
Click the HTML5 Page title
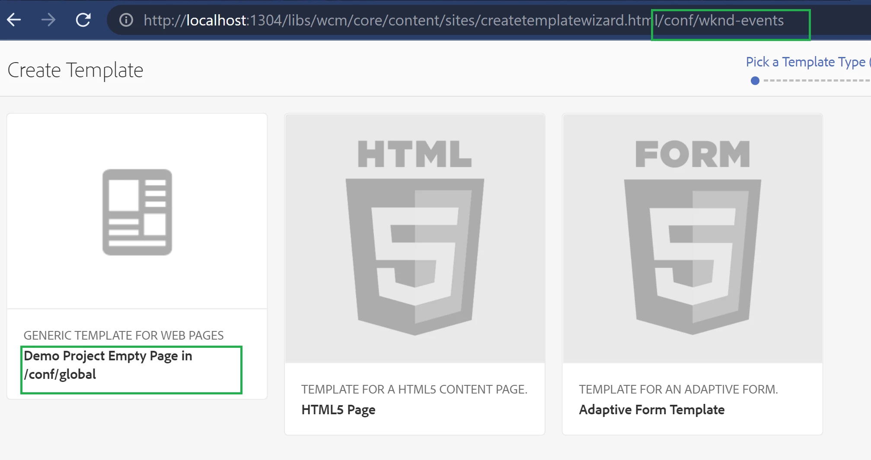tap(338, 410)
